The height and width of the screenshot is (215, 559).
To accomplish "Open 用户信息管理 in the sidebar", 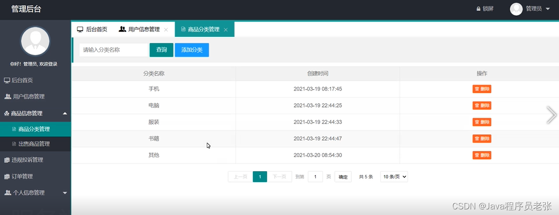I will [29, 96].
